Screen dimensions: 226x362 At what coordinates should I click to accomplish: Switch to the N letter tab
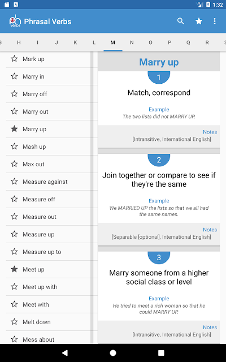coord(132,42)
